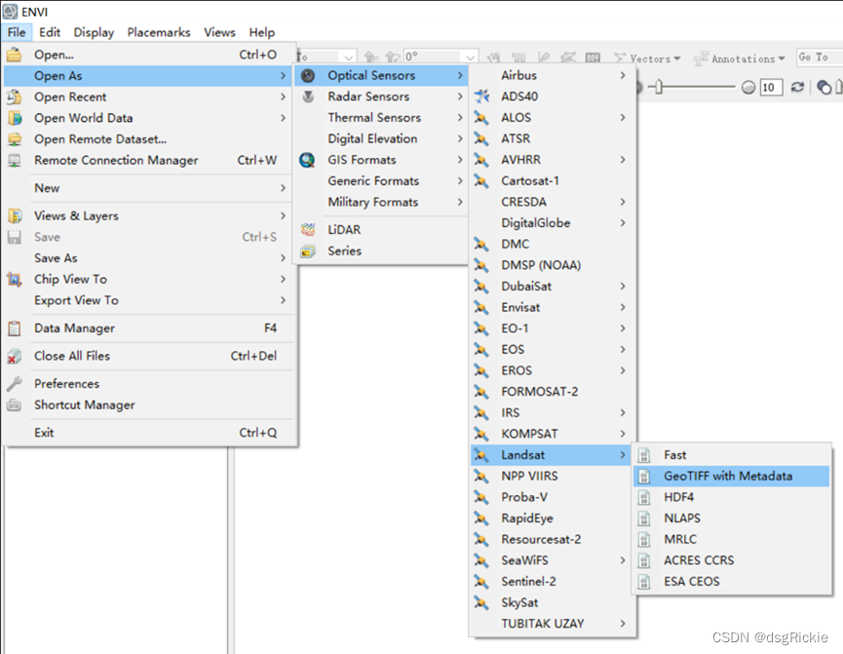Choose Exit from File menu
843x654 pixels.
pos(149,433)
